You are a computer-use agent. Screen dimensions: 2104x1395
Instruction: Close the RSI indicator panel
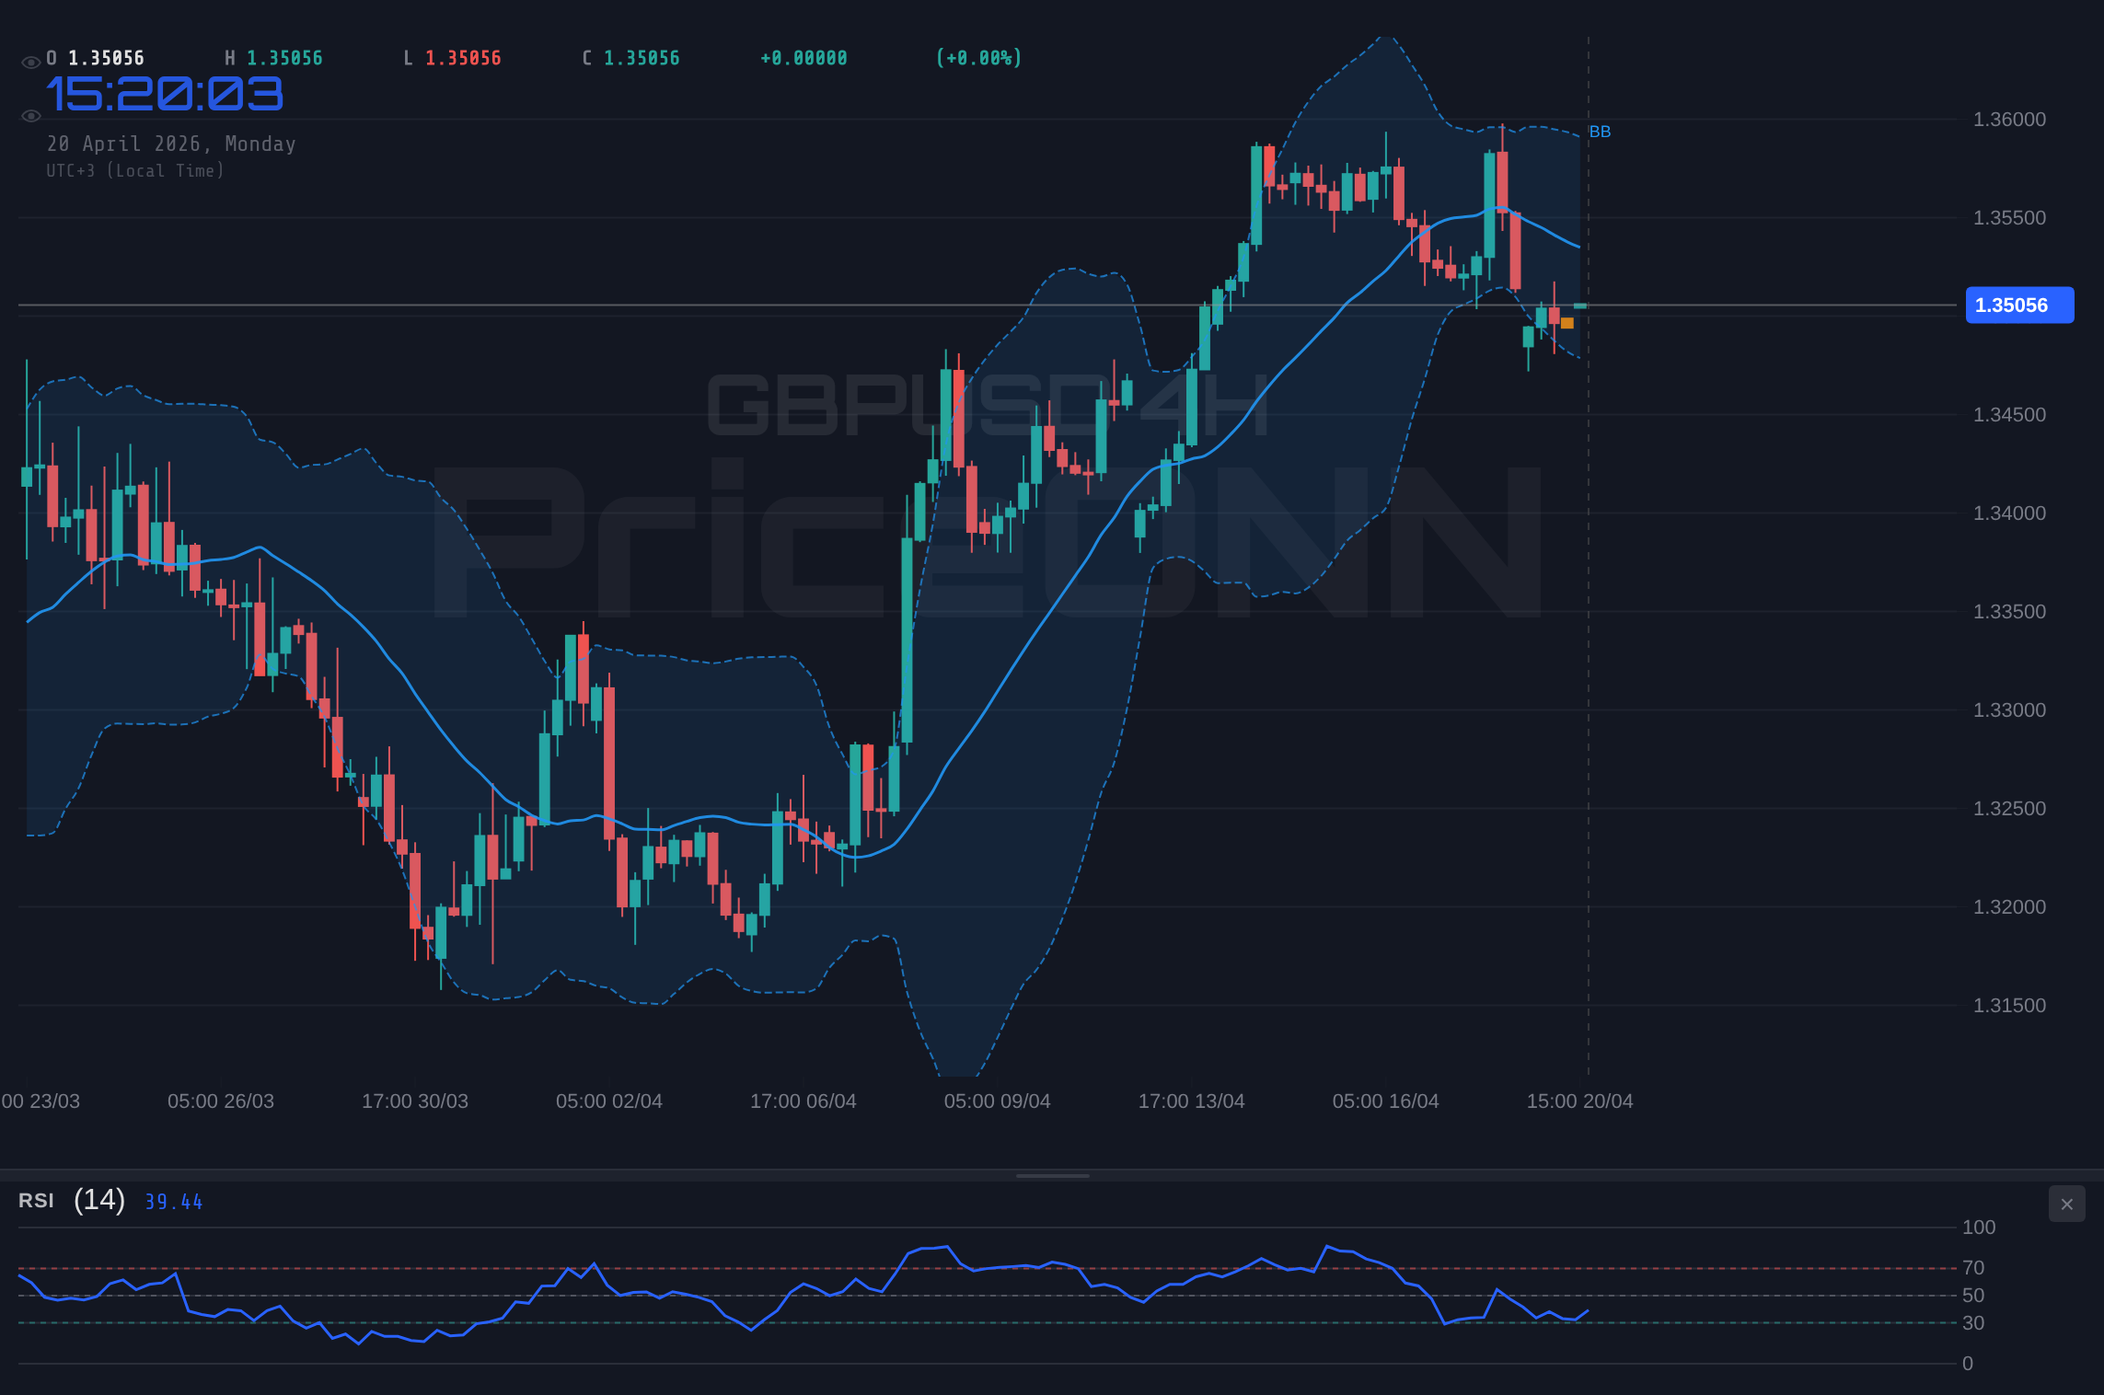[2066, 1204]
